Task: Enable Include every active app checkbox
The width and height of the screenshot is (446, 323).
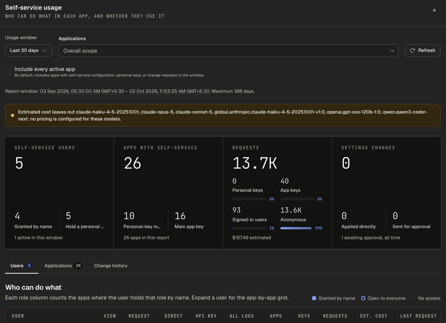Action: pos(8,72)
